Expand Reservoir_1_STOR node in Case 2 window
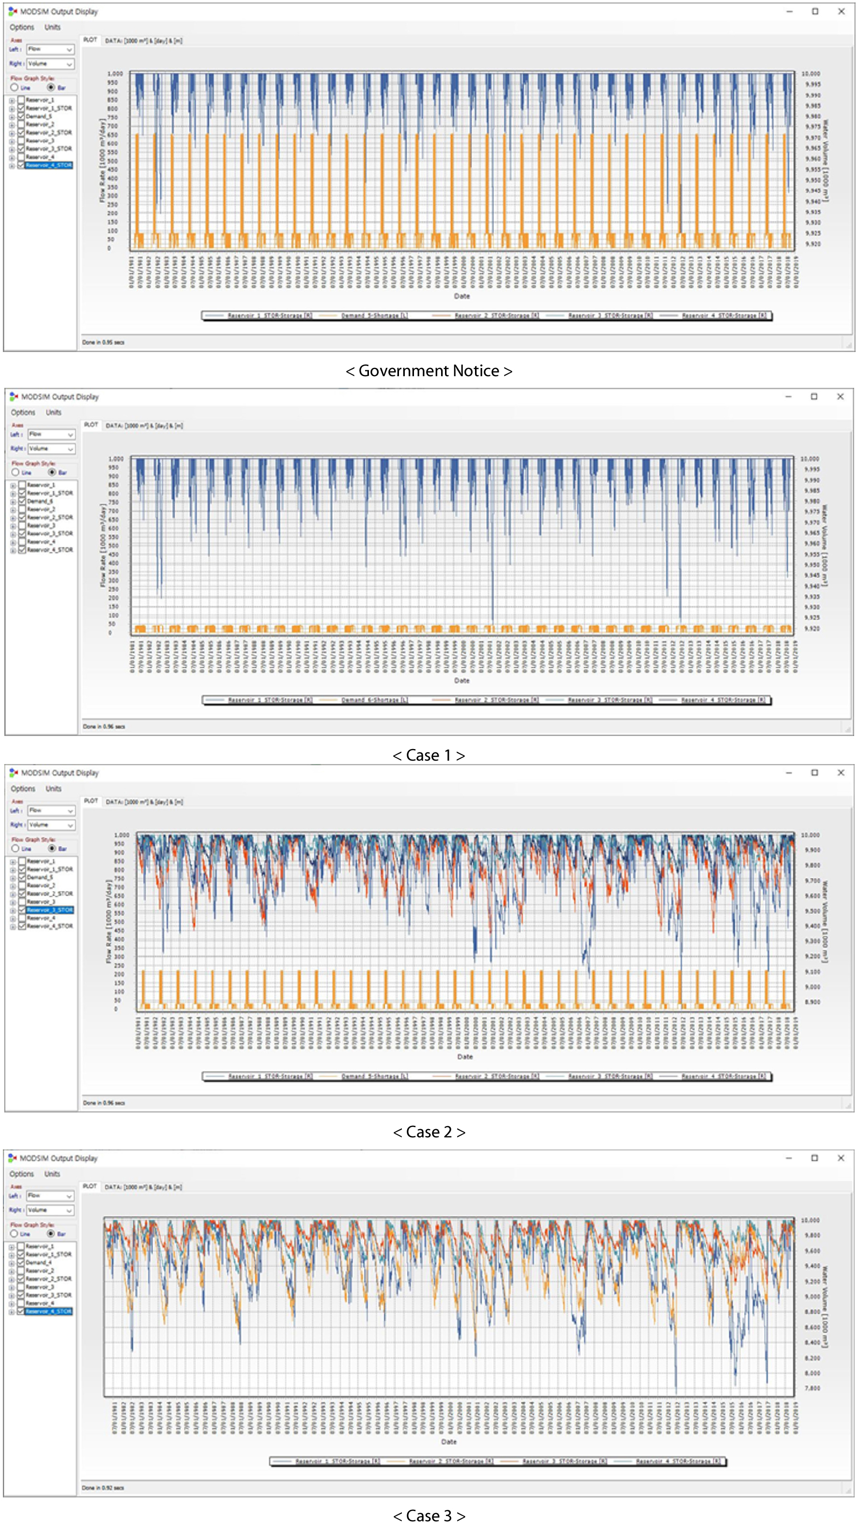Viewport: 858px width, 1532px height. pyautogui.click(x=13, y=870)
